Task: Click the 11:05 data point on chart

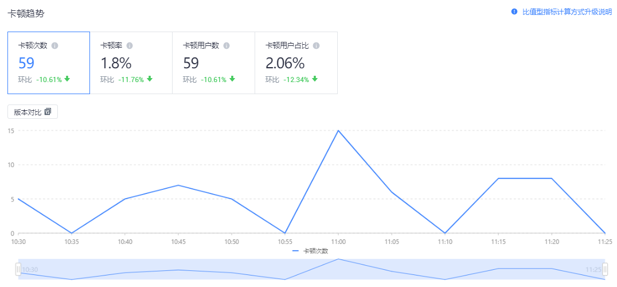Action: (392, 192)
